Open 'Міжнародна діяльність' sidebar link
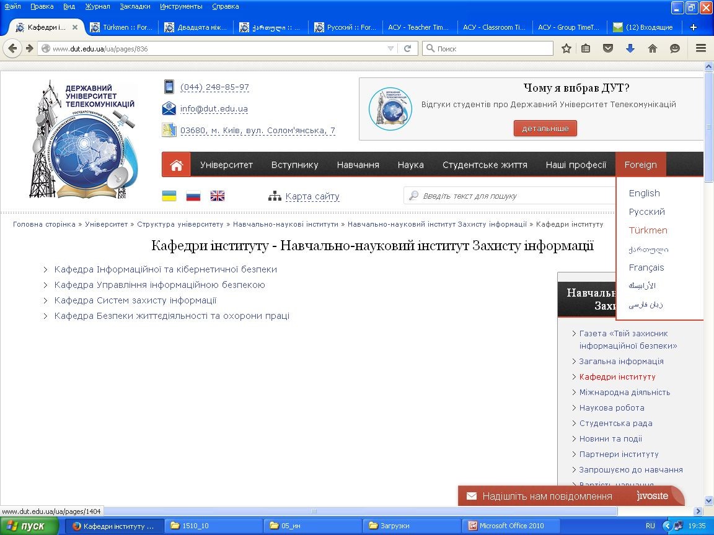This screenshot has height=535, width=714. 625,392
